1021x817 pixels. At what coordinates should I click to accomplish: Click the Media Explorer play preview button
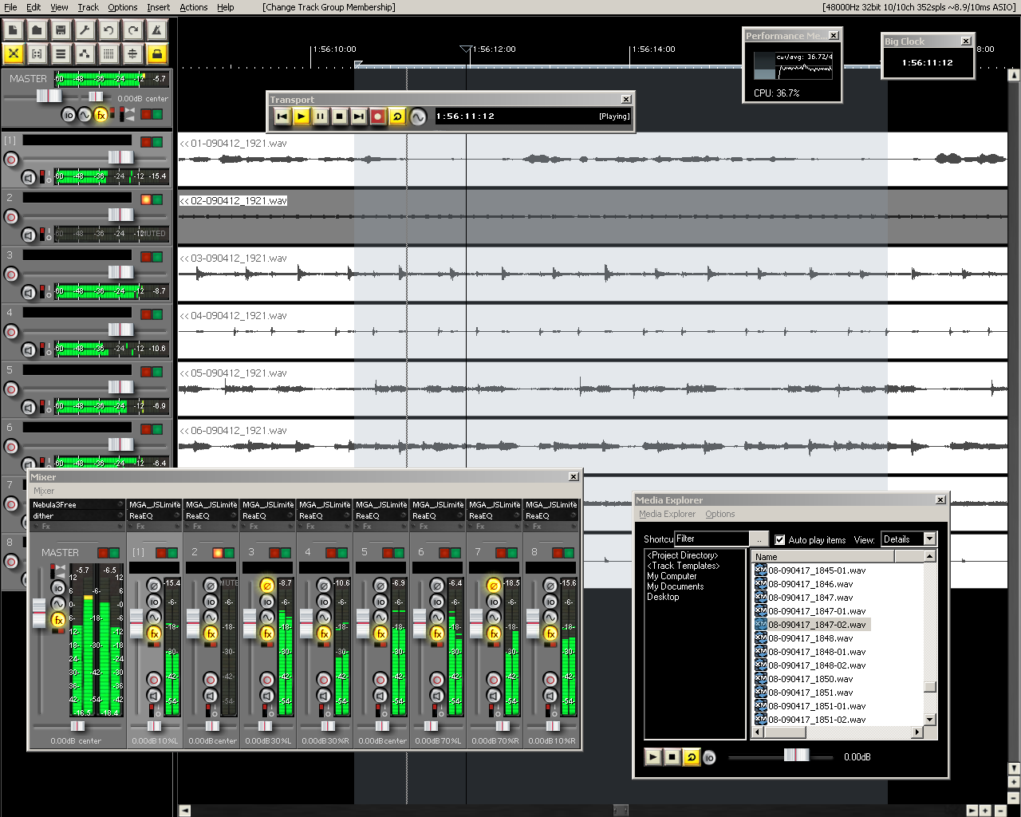click(652, 757)
